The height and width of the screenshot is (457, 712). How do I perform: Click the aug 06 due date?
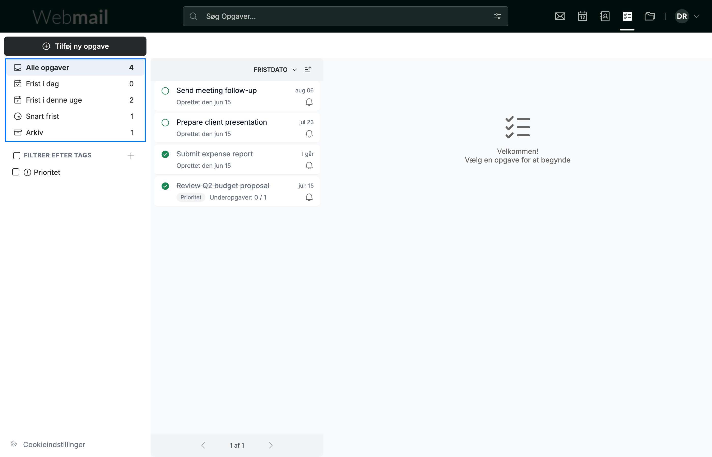tap(304, 90)
